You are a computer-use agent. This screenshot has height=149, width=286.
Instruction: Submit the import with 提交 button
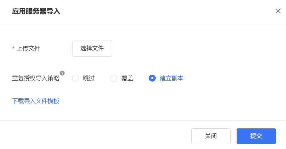pyautogui.click(x=256, y=136)
